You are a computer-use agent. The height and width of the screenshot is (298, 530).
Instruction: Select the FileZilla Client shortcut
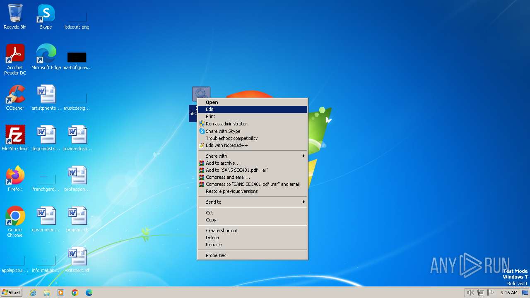(x=15, y=138)
